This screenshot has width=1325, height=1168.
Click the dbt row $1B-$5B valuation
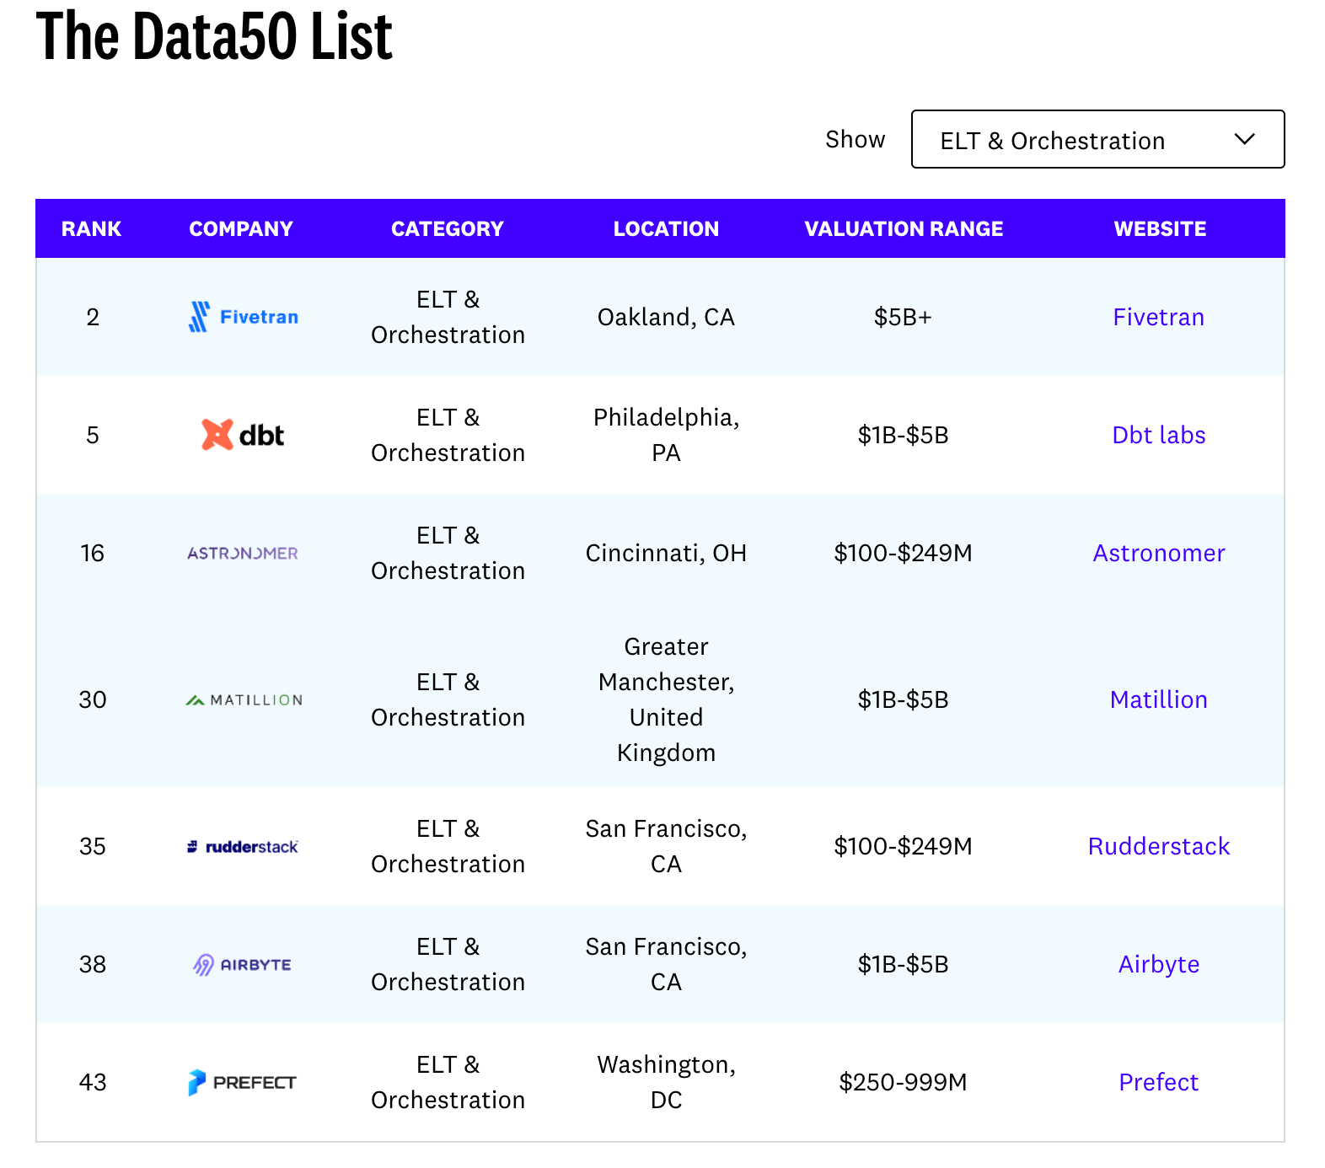(903, 435)
